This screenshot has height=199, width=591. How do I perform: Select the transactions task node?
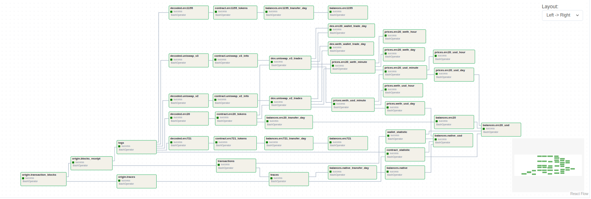[x=236, y=166]
